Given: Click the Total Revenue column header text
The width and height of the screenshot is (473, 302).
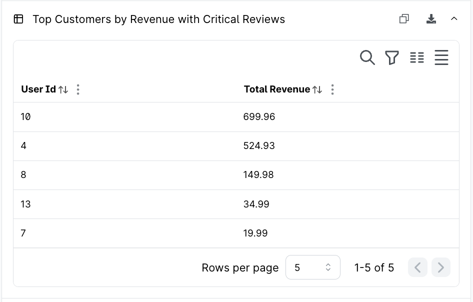Looking at the screenshot, I should [x=277, y=89].
